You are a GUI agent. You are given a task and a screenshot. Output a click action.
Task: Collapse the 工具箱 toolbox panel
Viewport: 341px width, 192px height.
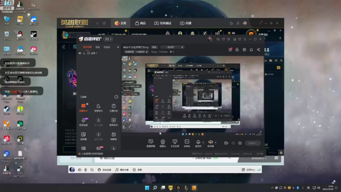116,97
